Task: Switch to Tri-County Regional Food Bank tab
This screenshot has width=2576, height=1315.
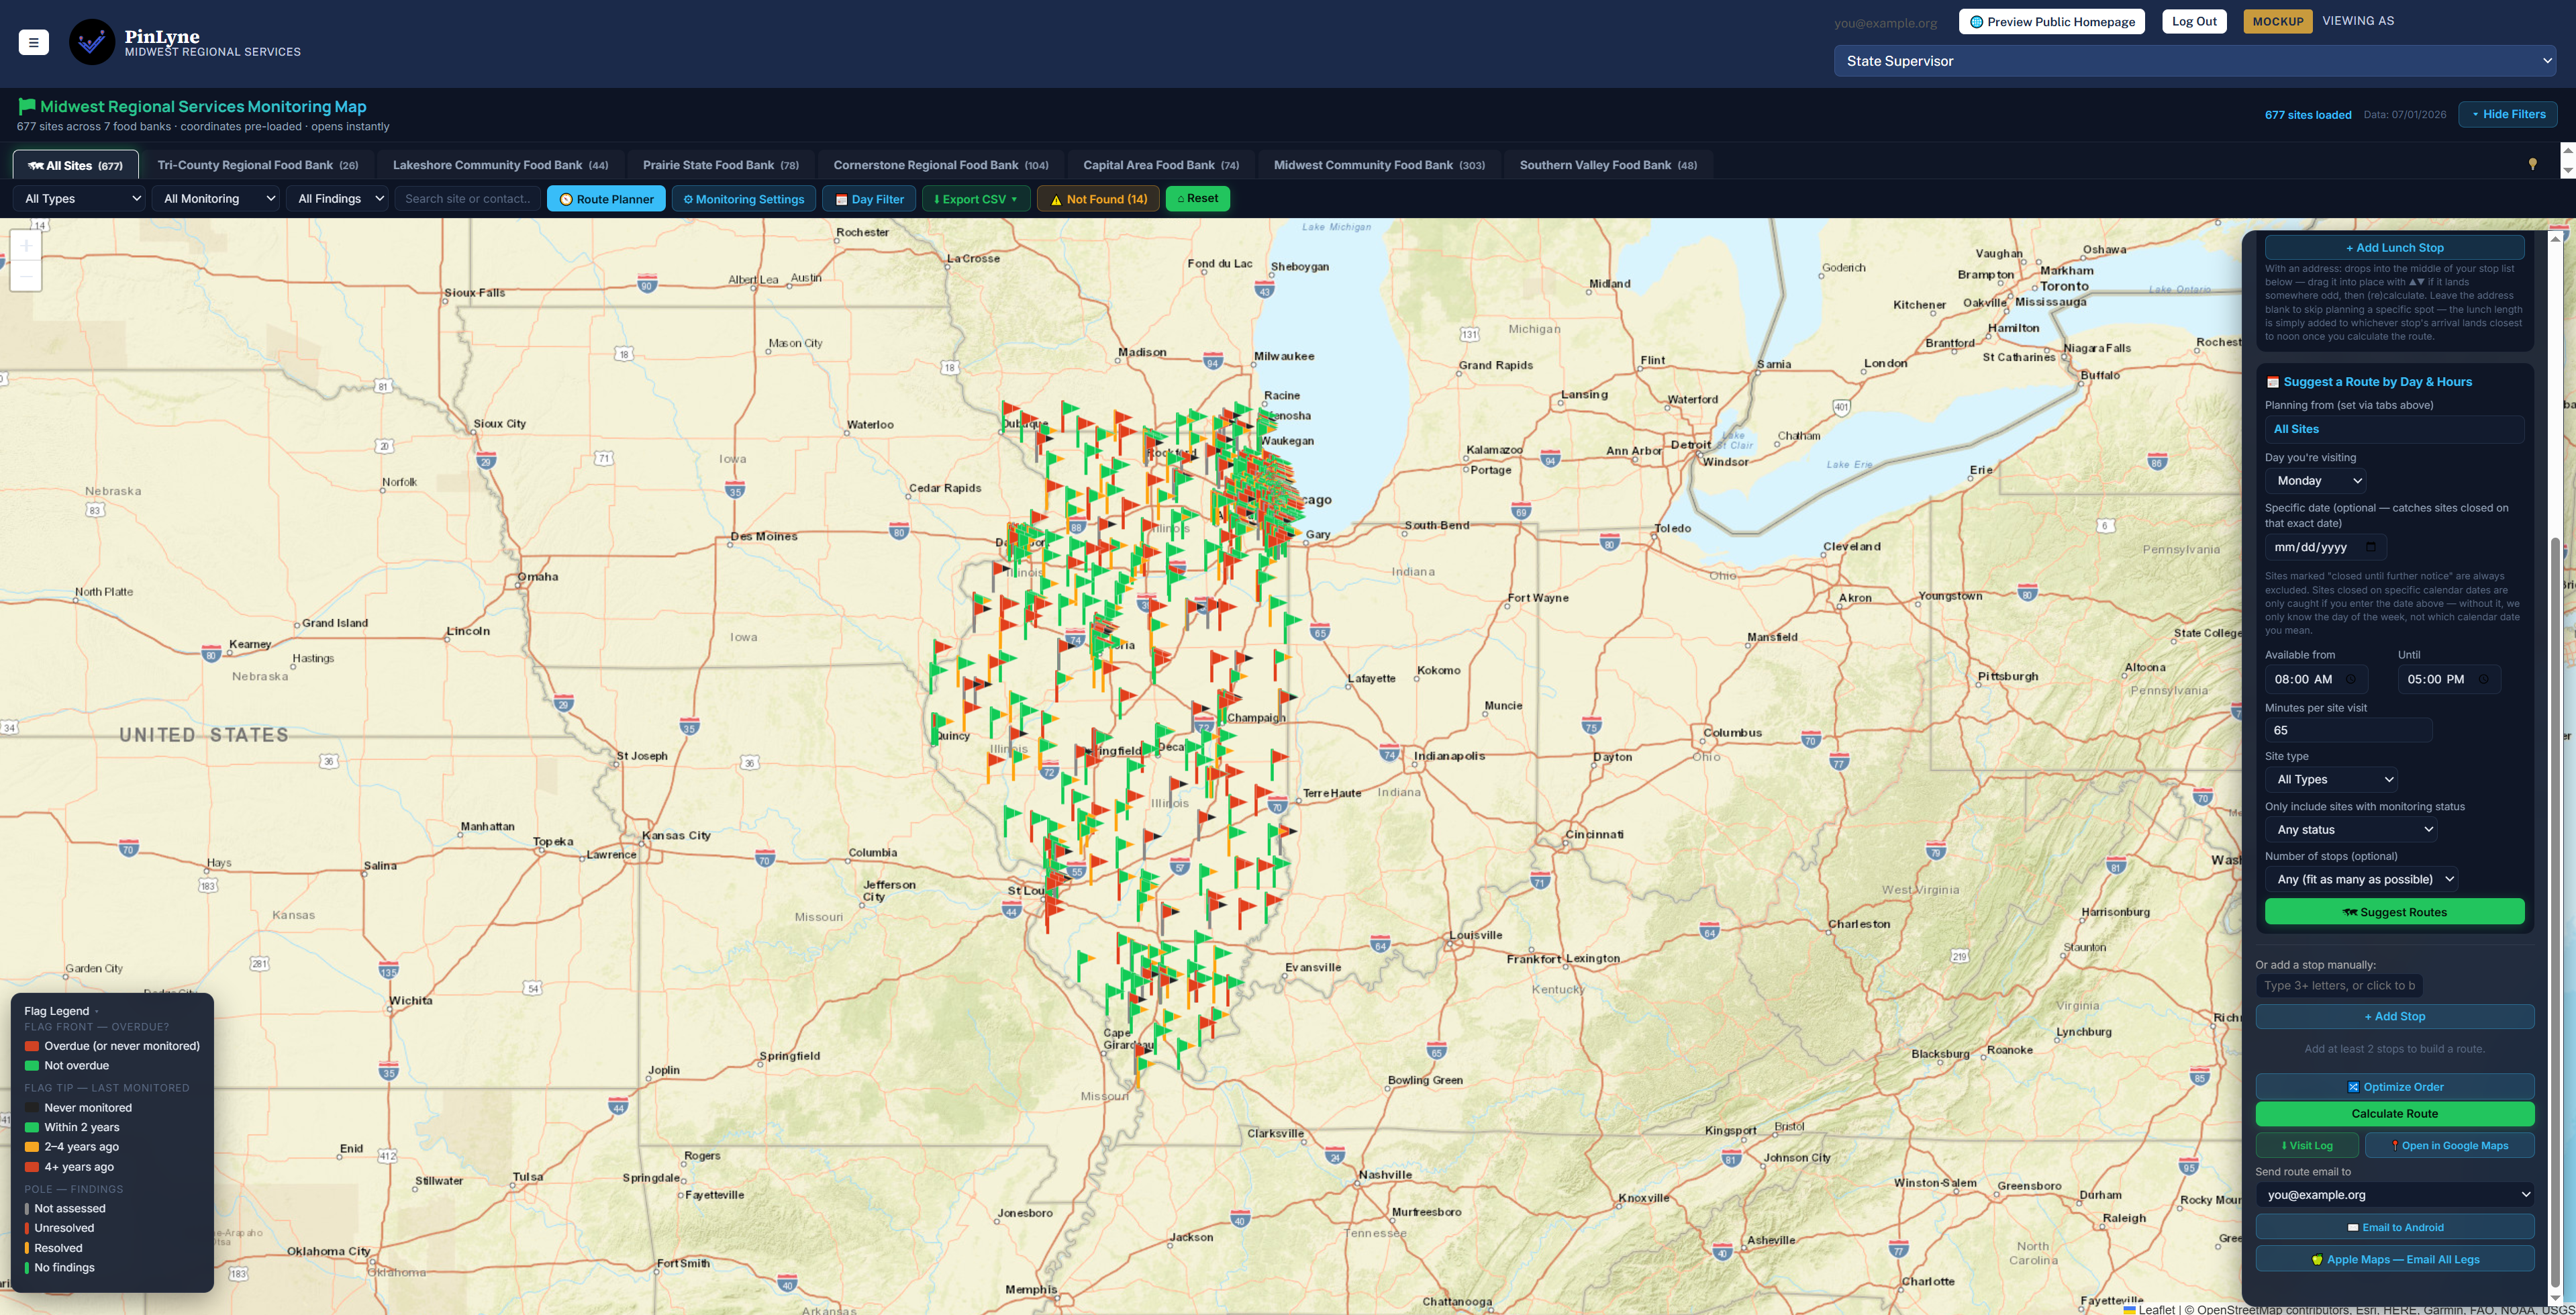Action: pyautogui.click(x=258, y=165)
